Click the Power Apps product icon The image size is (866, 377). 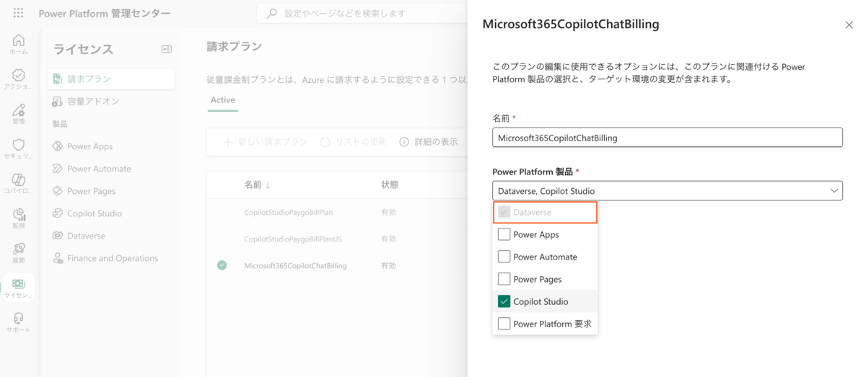click(58, 146)
